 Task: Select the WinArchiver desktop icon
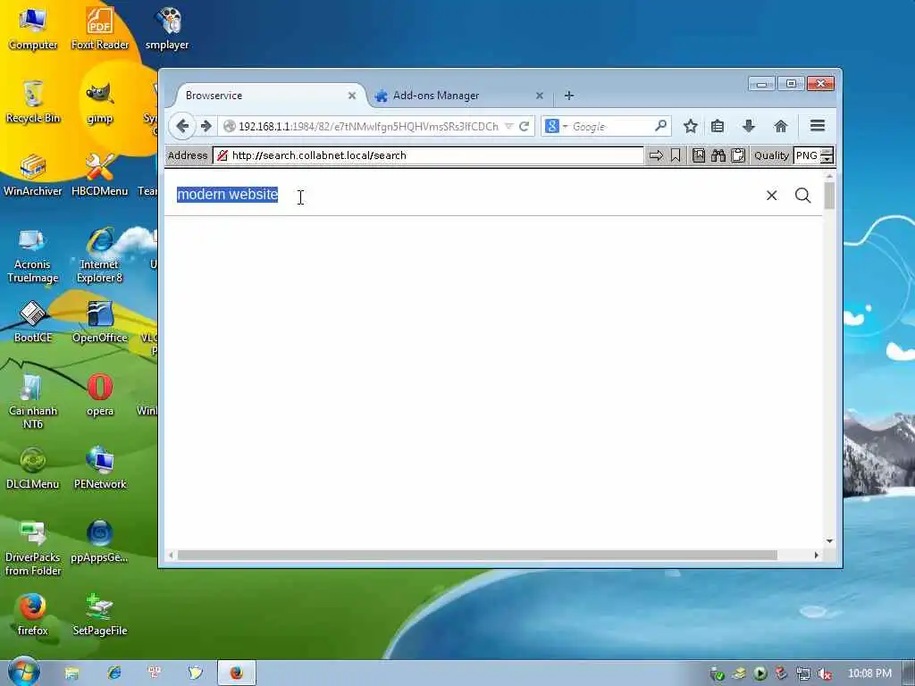pyautogui.click(x=33, y=176)
